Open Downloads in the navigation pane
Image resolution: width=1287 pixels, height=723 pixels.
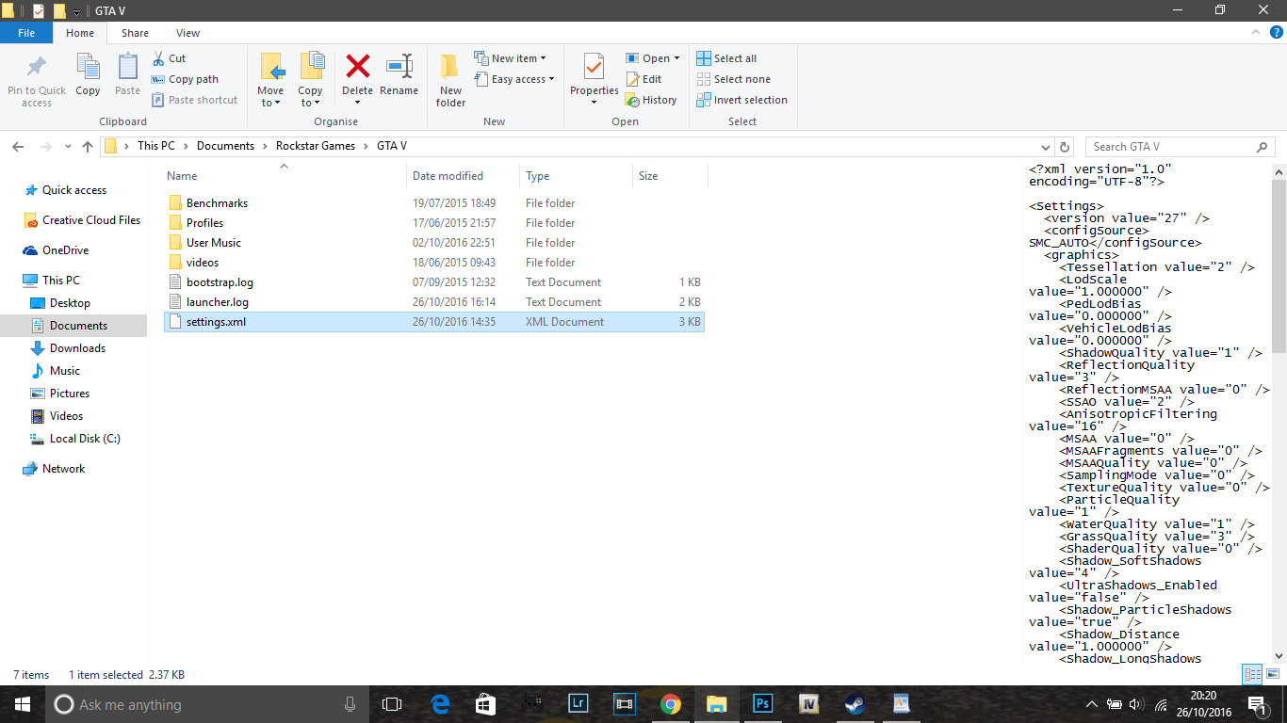77,348
